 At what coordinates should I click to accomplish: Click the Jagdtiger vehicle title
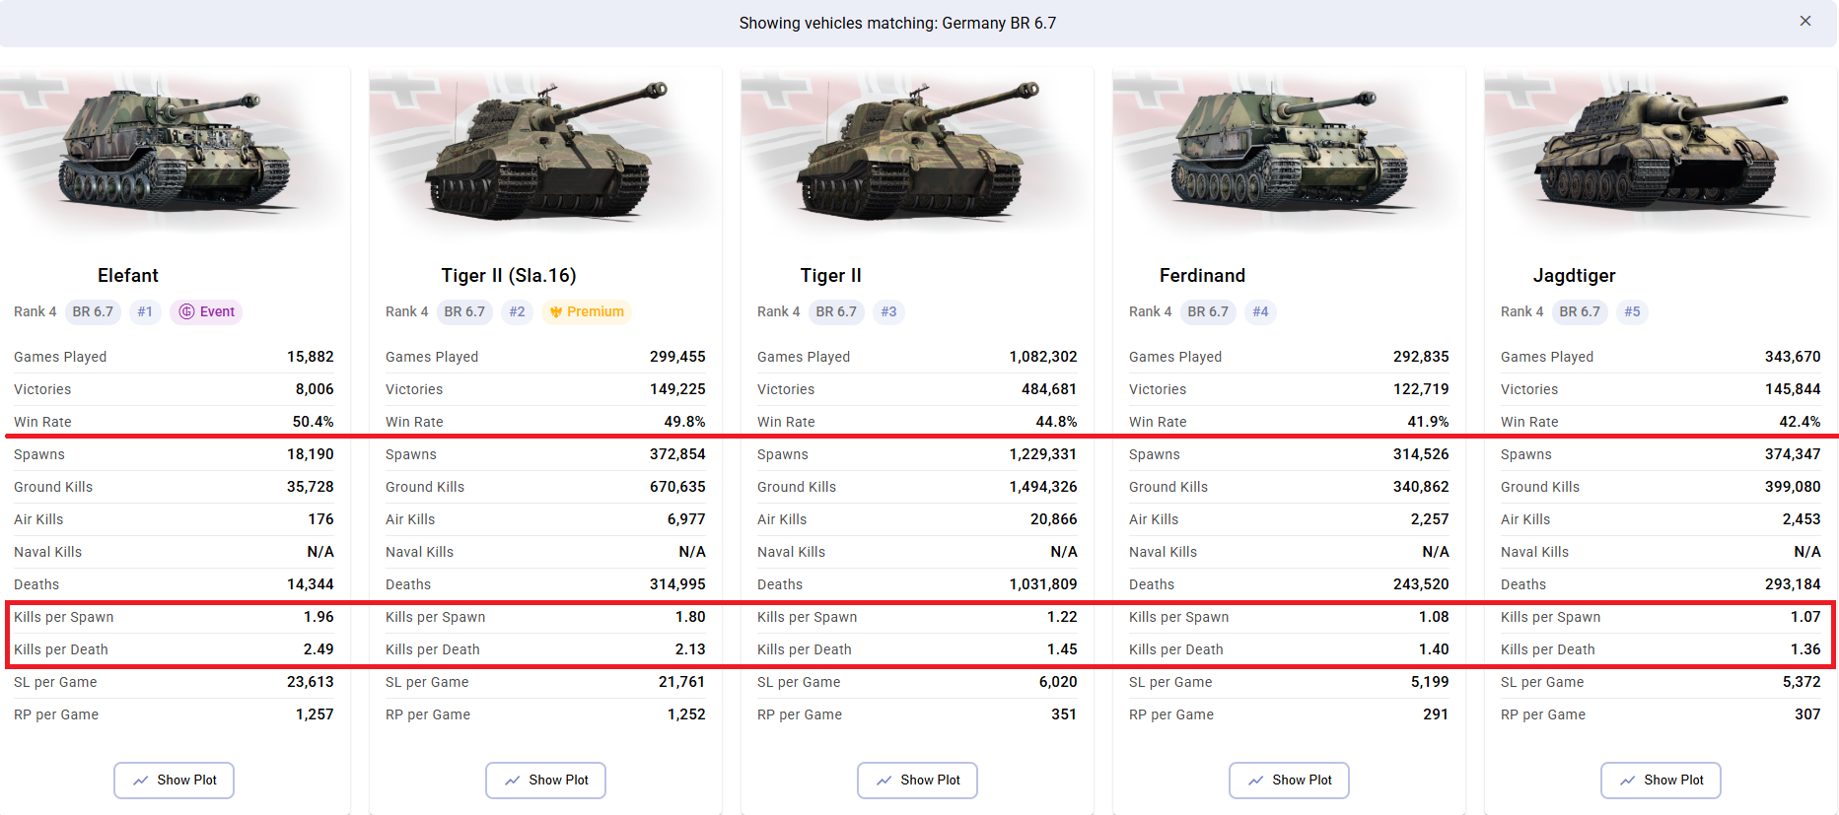pyautogui.click(x=1574, y=275)
